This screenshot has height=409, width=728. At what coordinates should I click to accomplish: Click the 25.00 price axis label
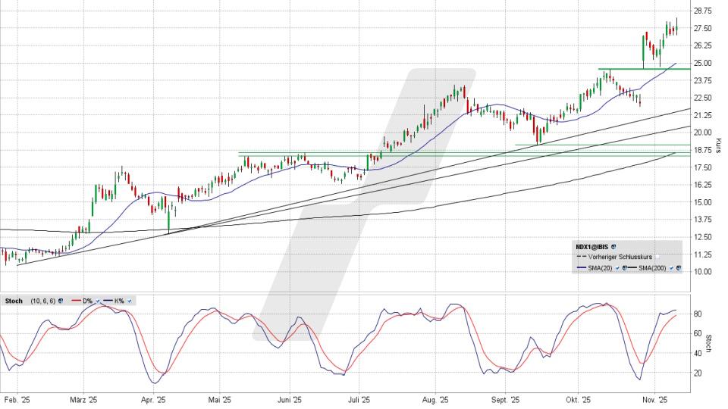pyautogui.click(x=702, y=63)
